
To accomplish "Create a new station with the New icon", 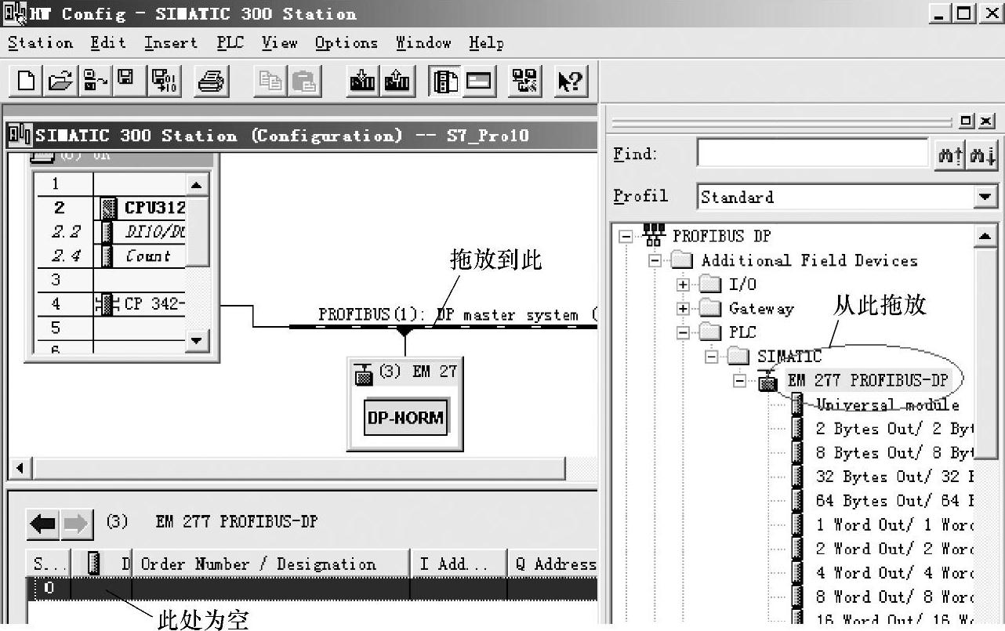I will 27,81.
